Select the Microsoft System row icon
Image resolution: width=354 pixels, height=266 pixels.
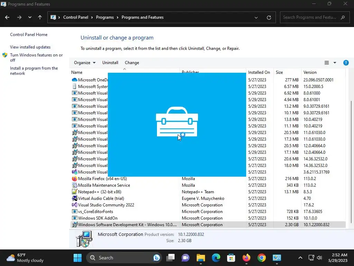75,86
